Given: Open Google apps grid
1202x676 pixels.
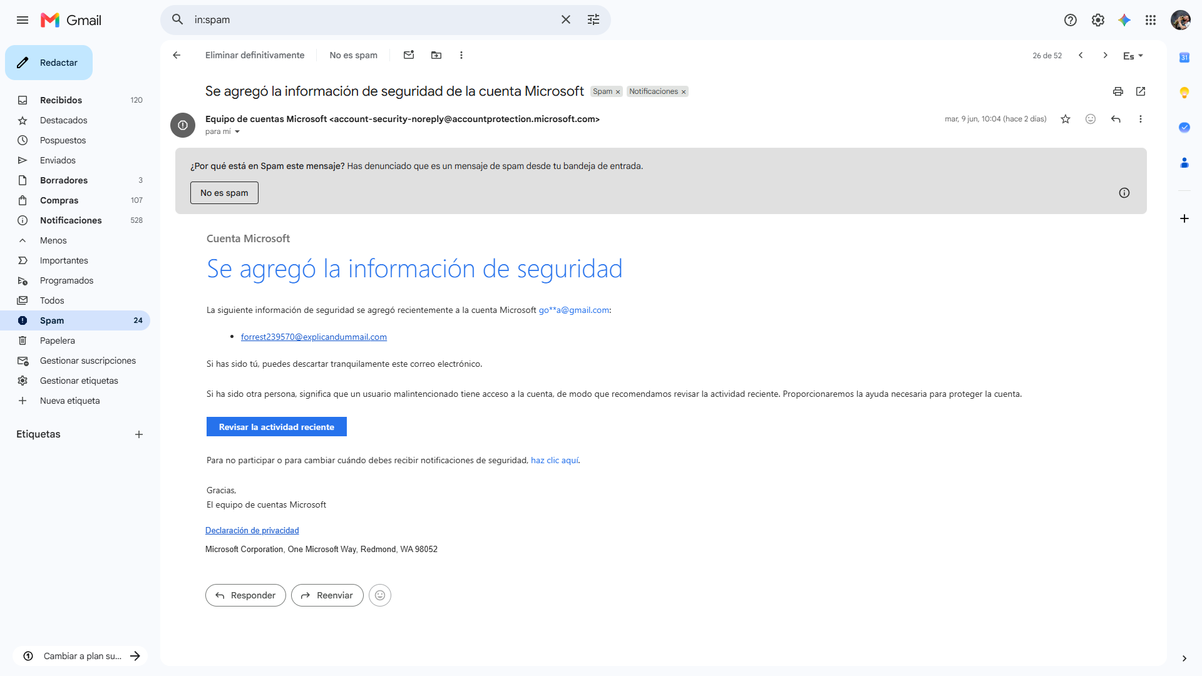Looking at the screenshot, I should tap(1151, 20).
